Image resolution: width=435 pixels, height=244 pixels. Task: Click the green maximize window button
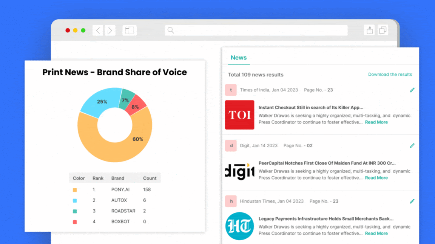83,30
